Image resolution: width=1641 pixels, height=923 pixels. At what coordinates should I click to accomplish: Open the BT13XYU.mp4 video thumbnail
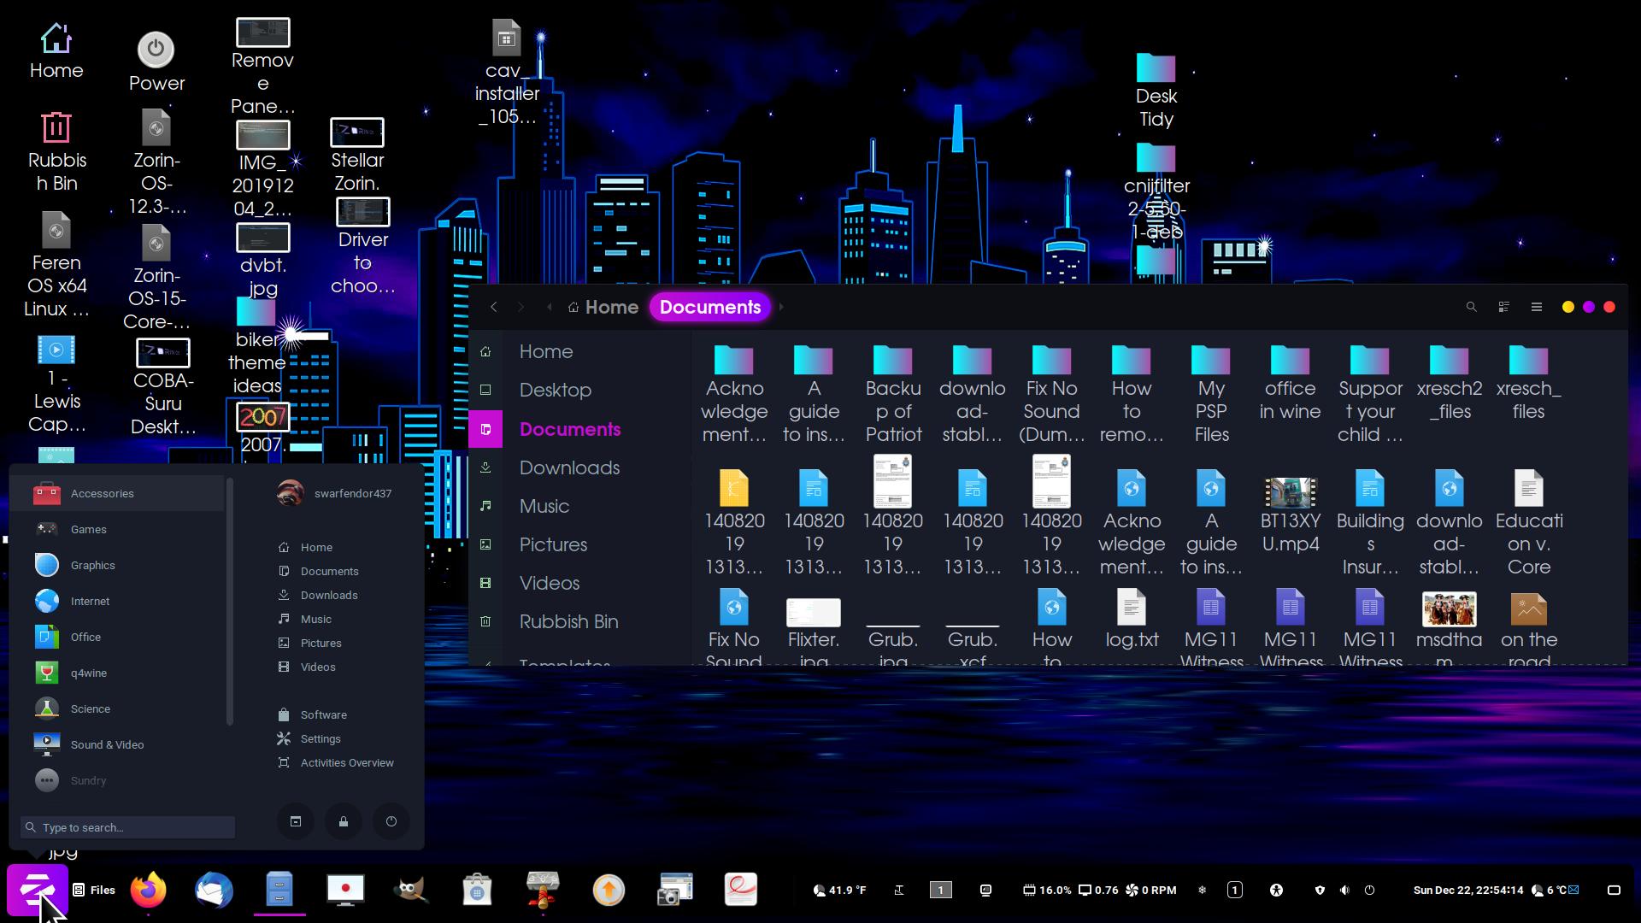coord(1290,493)
